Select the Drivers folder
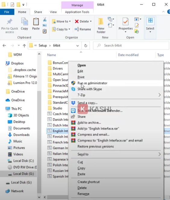This screenshot has height=200, width=170. coord(58,68)
